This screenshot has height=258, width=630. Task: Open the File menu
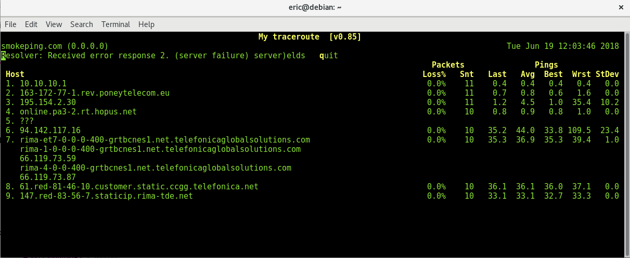[10, 24]
